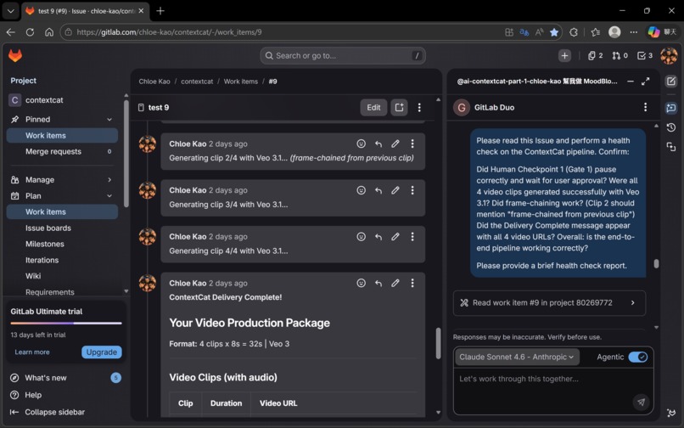Open more actions for clip 3/4 comment

click(x=412, y=190)
